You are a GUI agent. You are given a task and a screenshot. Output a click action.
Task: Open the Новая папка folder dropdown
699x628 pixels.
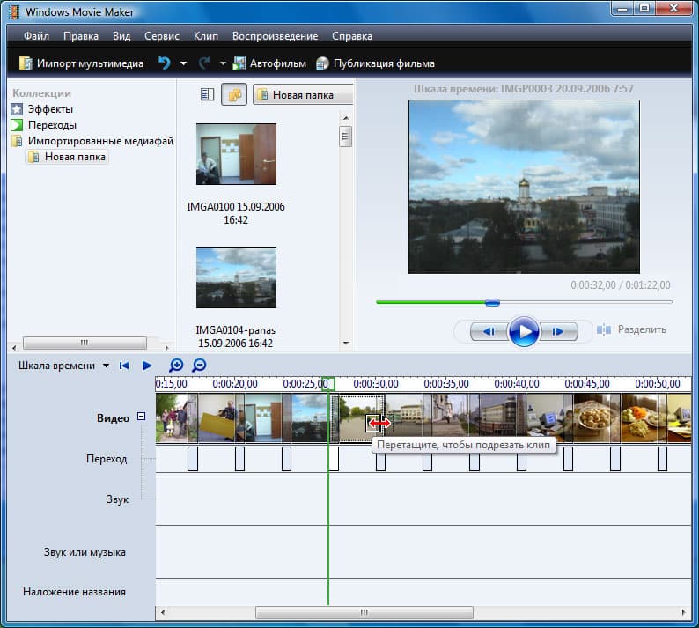point(303,95)
